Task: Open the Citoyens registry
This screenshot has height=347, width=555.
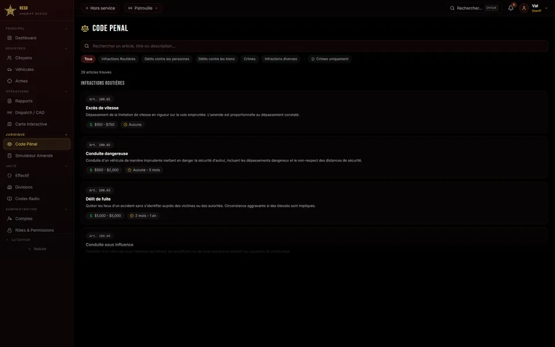Action: [37, 58]
